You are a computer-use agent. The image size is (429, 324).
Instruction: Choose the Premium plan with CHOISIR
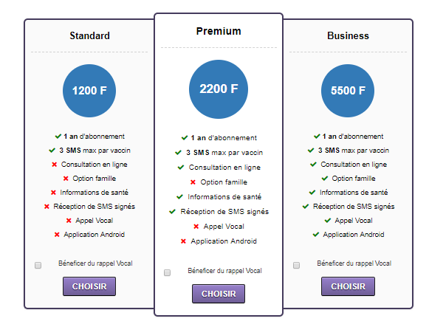219,294
